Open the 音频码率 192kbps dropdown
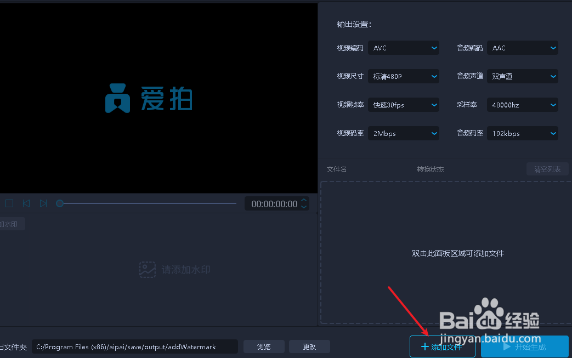 coord(523,133)
